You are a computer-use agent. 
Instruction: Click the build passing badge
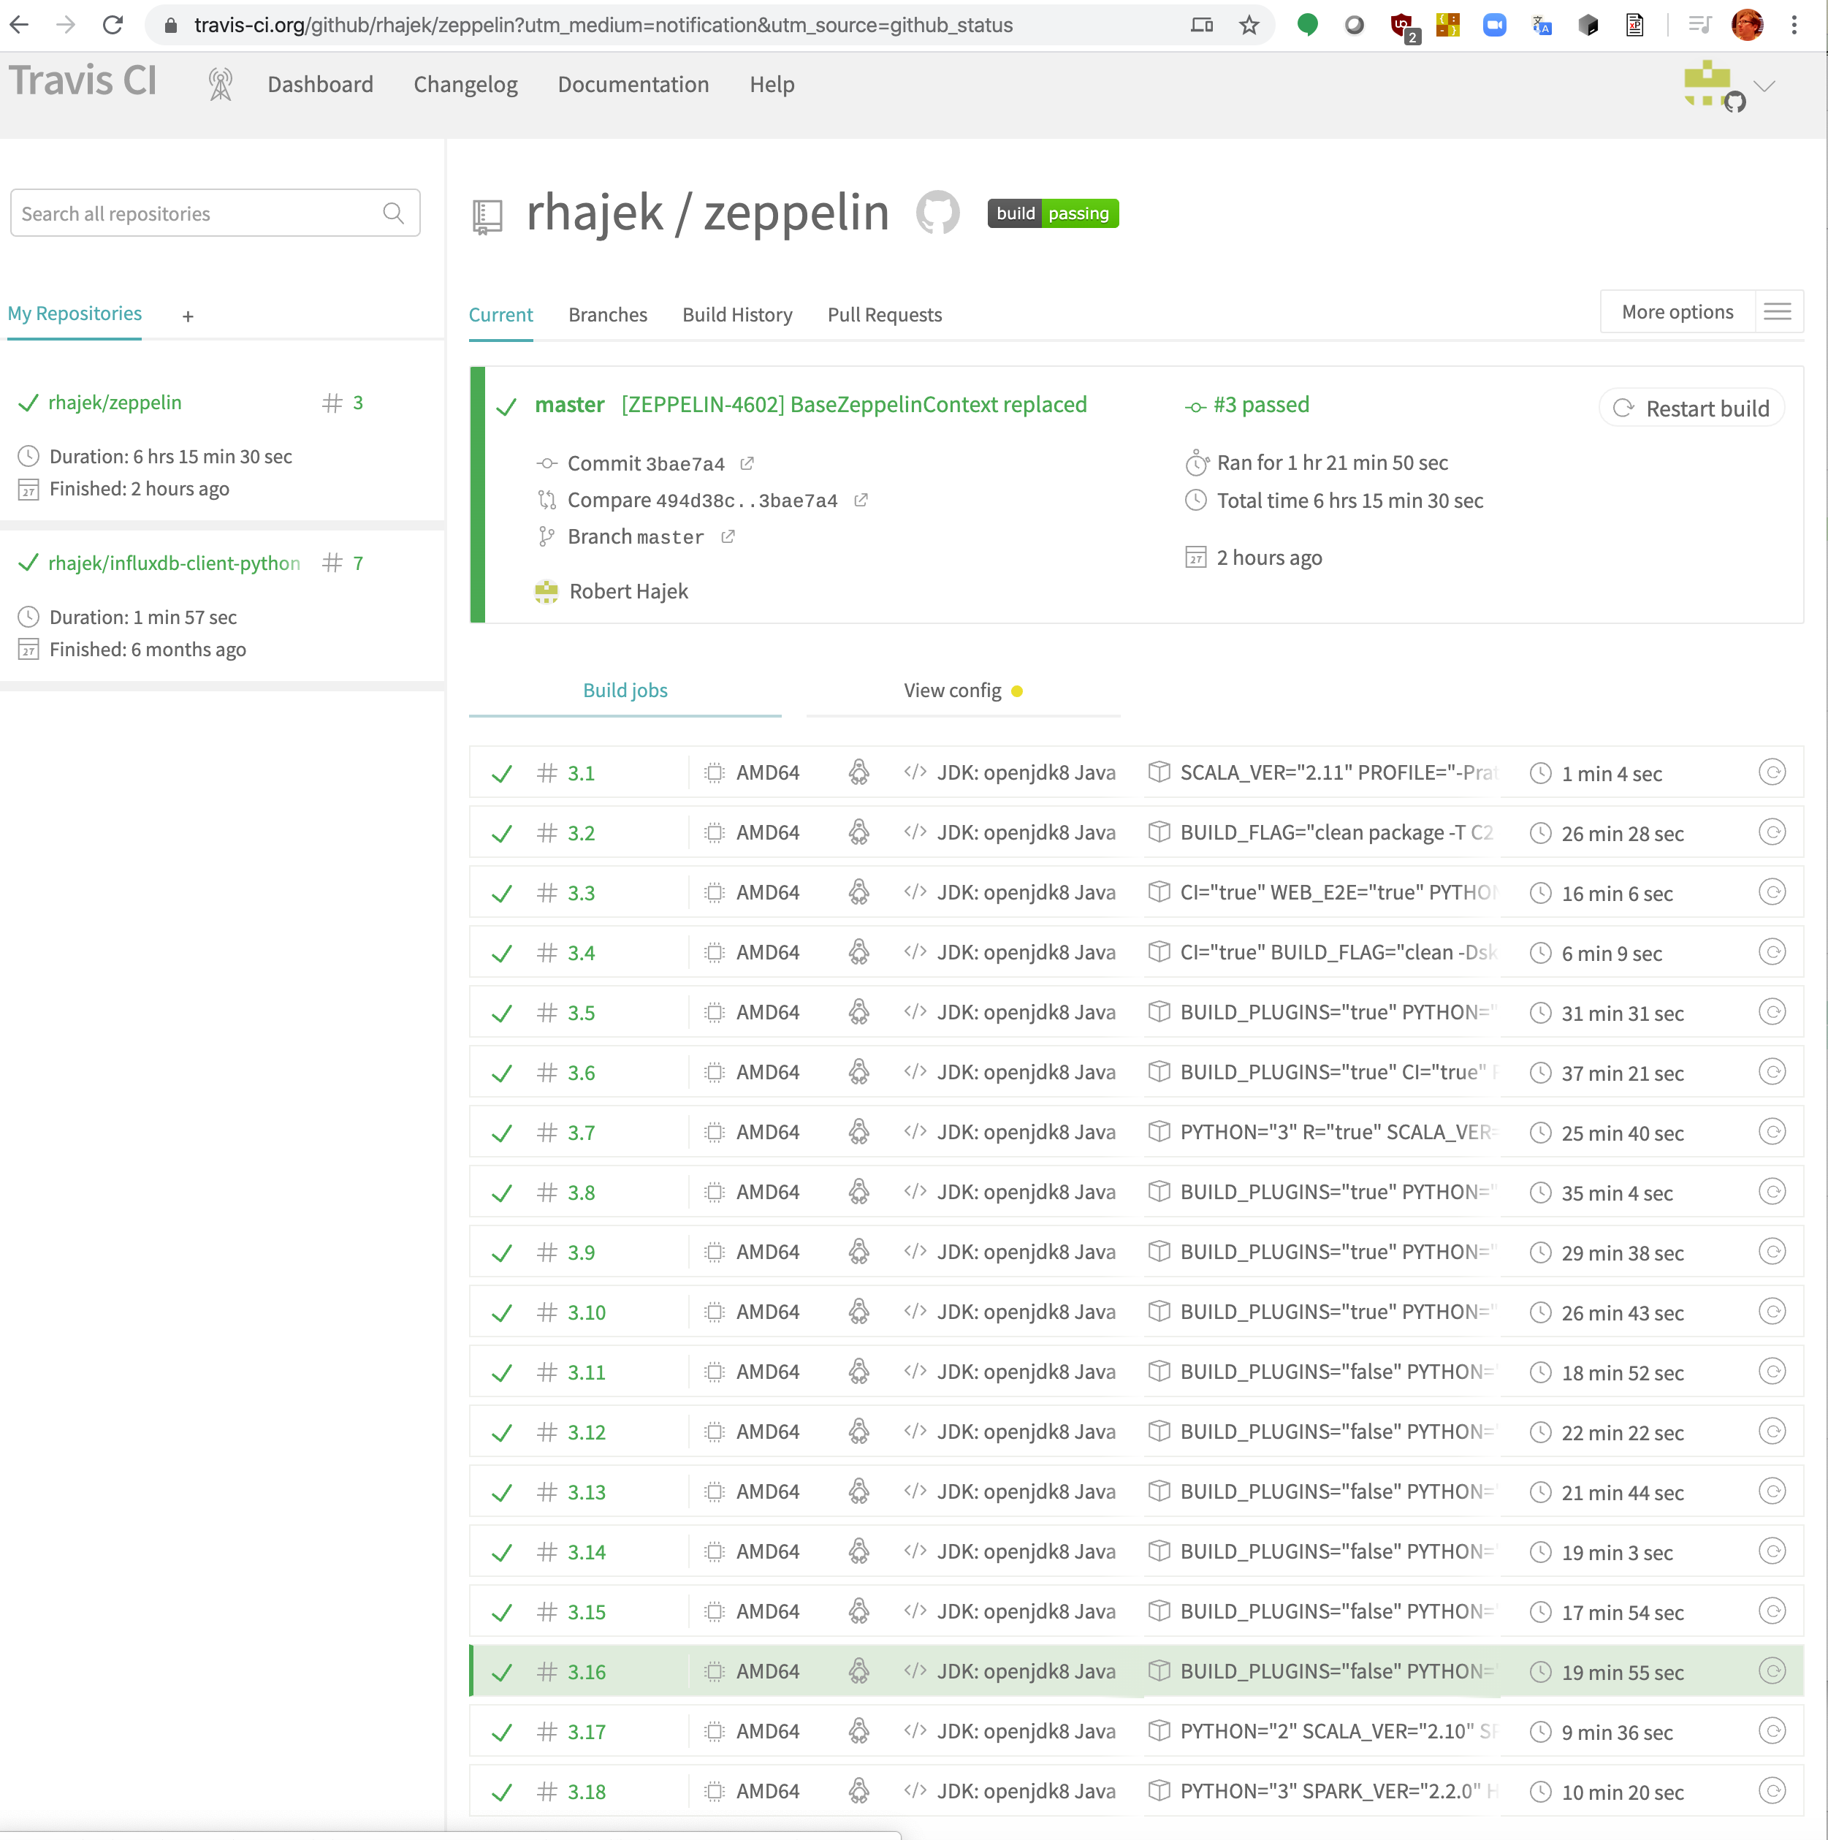pos(1053,213)
